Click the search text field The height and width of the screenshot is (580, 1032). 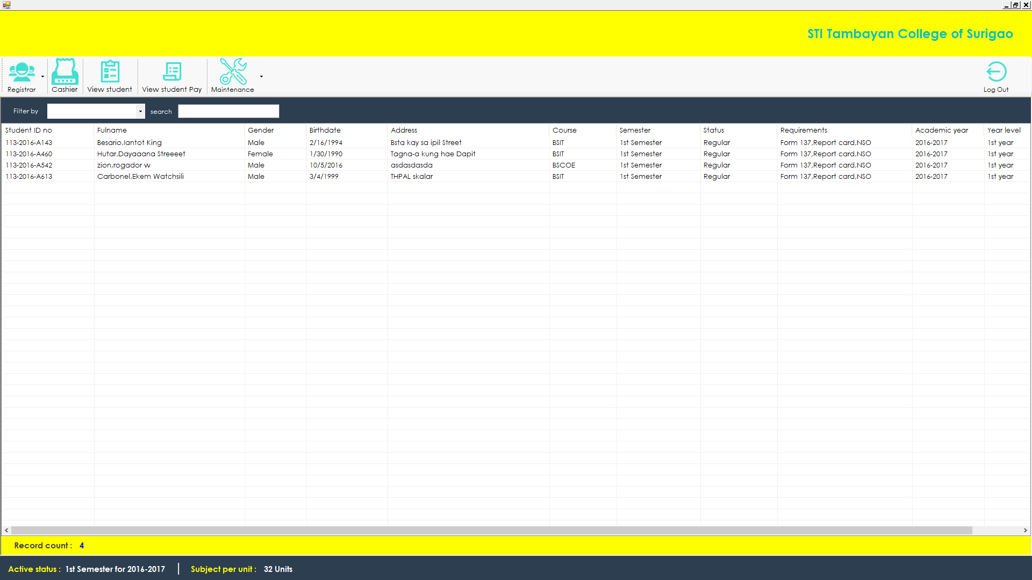coord(228,111)
